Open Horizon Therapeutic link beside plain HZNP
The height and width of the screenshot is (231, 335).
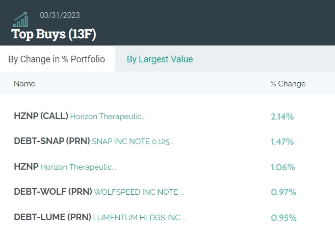click(78, 167)
